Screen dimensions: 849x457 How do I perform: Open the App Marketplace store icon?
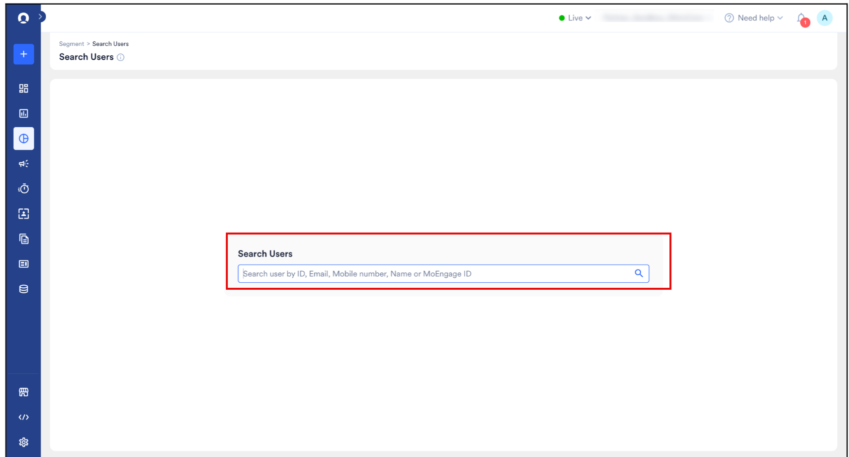click(x=24, y=392)
